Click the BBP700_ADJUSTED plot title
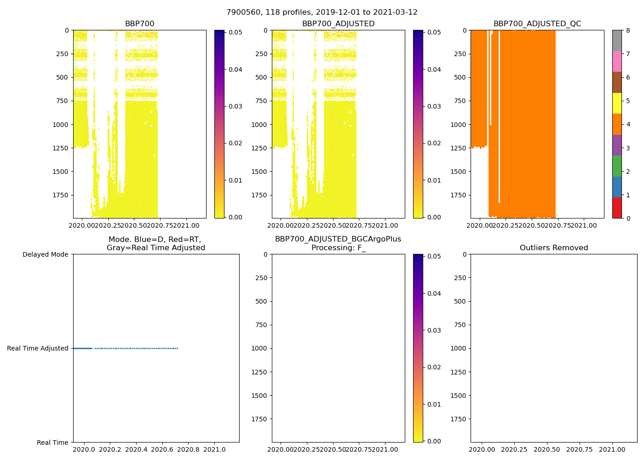The image size is (644, 460). click(x=338, y=24)
